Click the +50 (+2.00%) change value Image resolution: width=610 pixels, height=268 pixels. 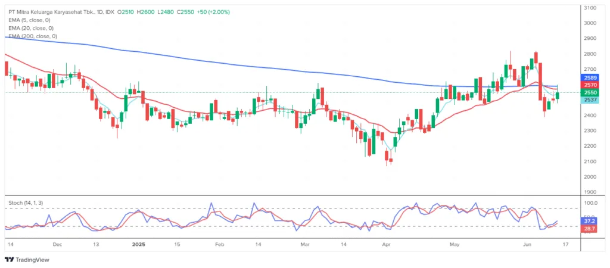(213, 12)
